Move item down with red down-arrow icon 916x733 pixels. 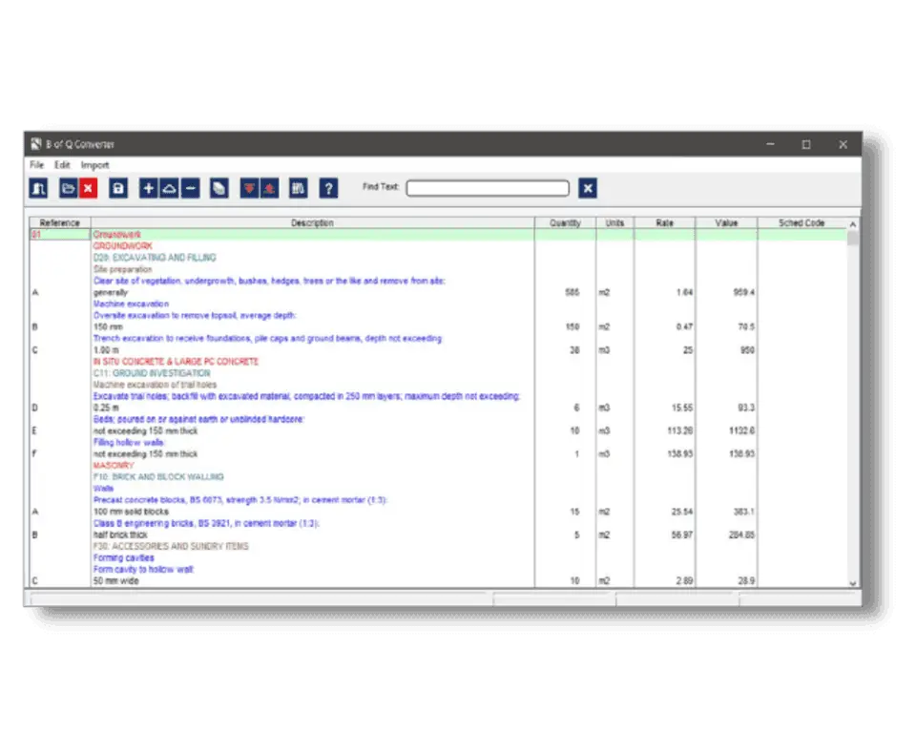(x=249, y=188)
